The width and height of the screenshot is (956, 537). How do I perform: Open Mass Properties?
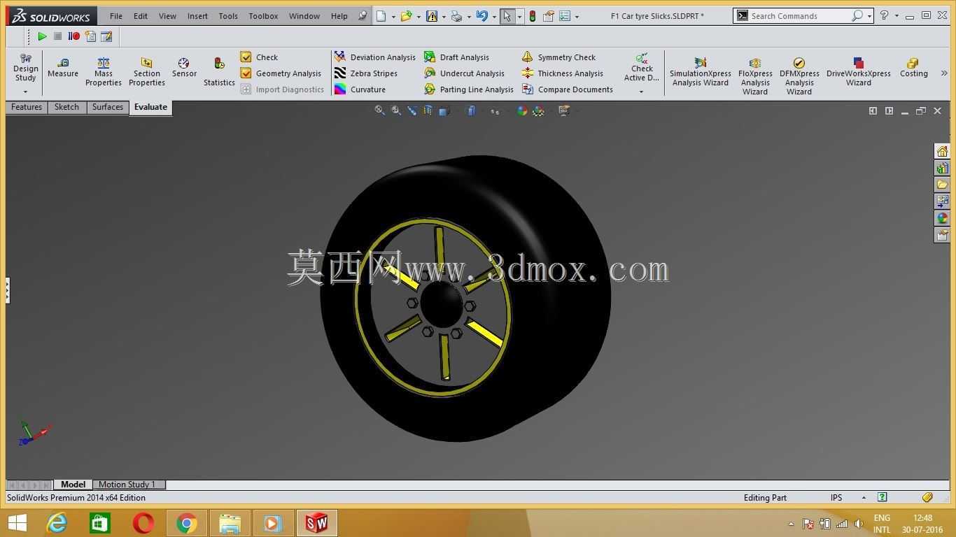click(104, 73)
